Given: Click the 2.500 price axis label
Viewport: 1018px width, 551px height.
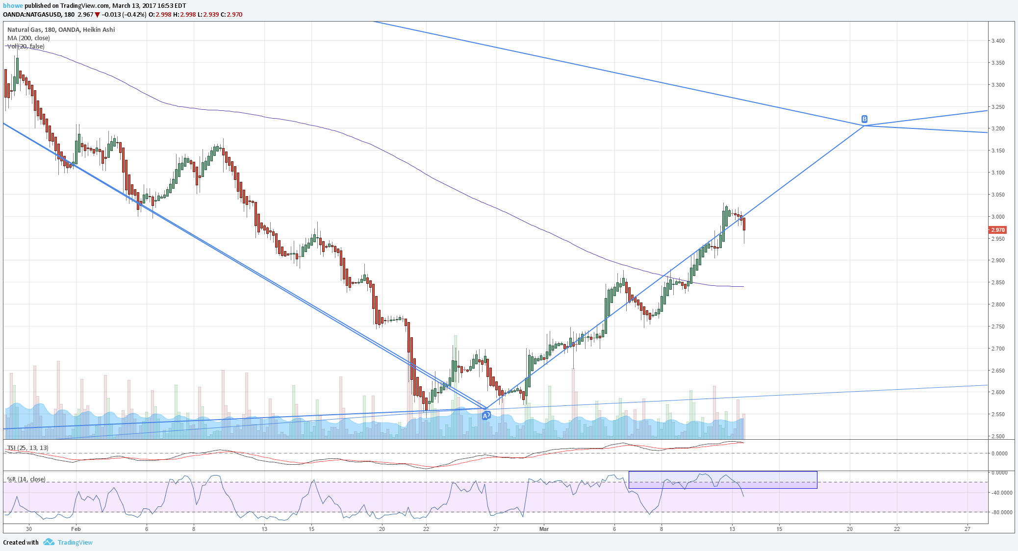Looking at the screenshot, I should (x=998, y=436).
